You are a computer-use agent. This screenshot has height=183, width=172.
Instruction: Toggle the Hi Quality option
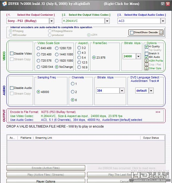[146, 46]
